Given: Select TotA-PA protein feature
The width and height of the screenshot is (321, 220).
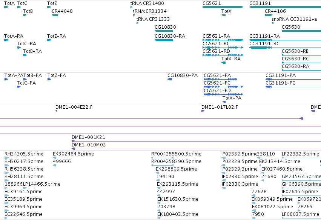Looking at the screenshot, I should coord(6,79).
